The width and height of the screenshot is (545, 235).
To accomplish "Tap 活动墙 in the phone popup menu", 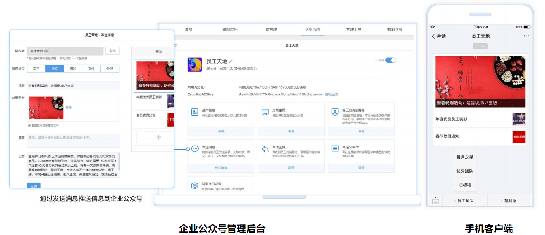I will 465,184.
